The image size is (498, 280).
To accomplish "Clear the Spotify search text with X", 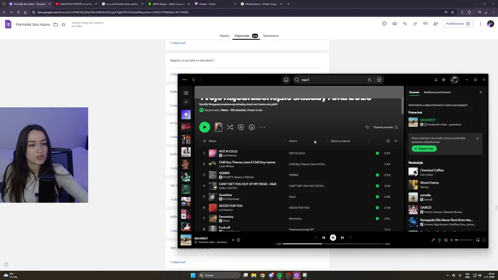I will (370, 80).
